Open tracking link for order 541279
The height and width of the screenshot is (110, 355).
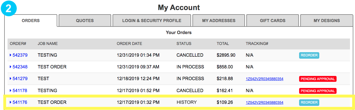[x=265, y=79]
